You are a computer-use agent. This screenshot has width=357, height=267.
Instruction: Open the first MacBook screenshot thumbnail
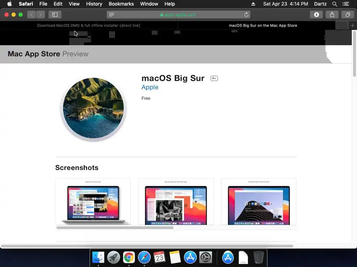click(93, 202)
